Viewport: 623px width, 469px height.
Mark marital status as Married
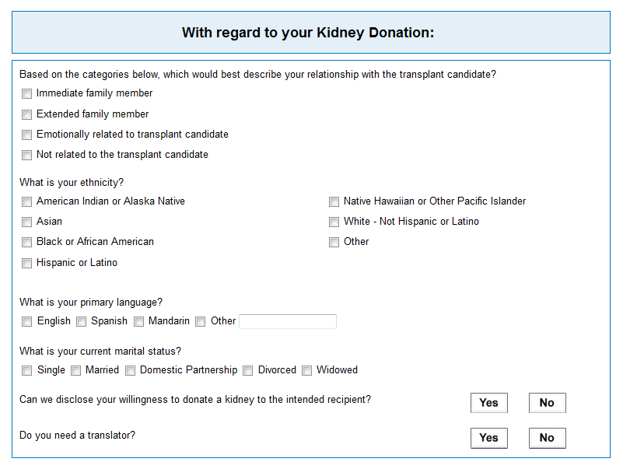[75, 371]
